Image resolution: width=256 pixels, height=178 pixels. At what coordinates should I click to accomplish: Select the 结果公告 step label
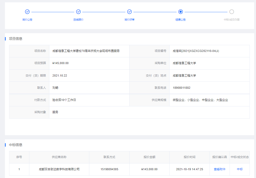point(180,19)
